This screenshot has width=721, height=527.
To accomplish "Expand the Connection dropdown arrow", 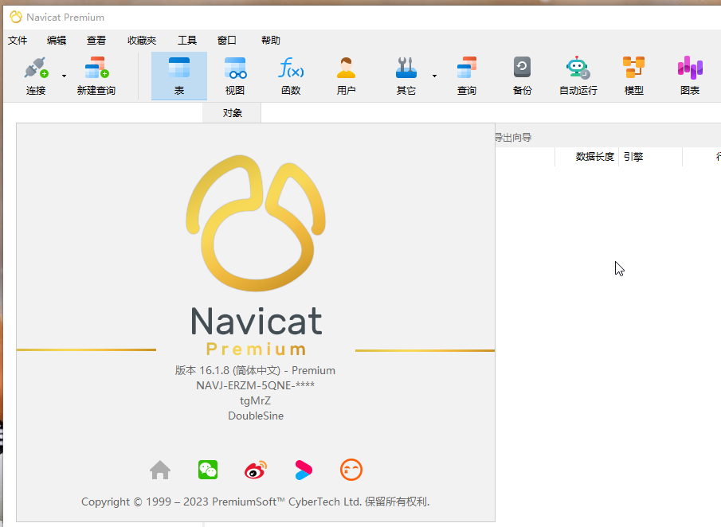I will [x=64, y=76].
